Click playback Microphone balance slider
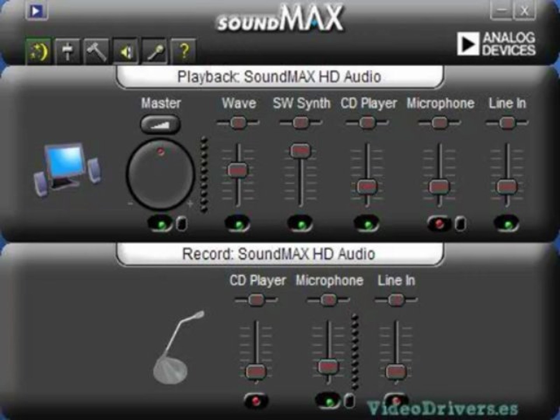Screen dimensions: 560x420 pyautogui.click(x=440, y=122)
